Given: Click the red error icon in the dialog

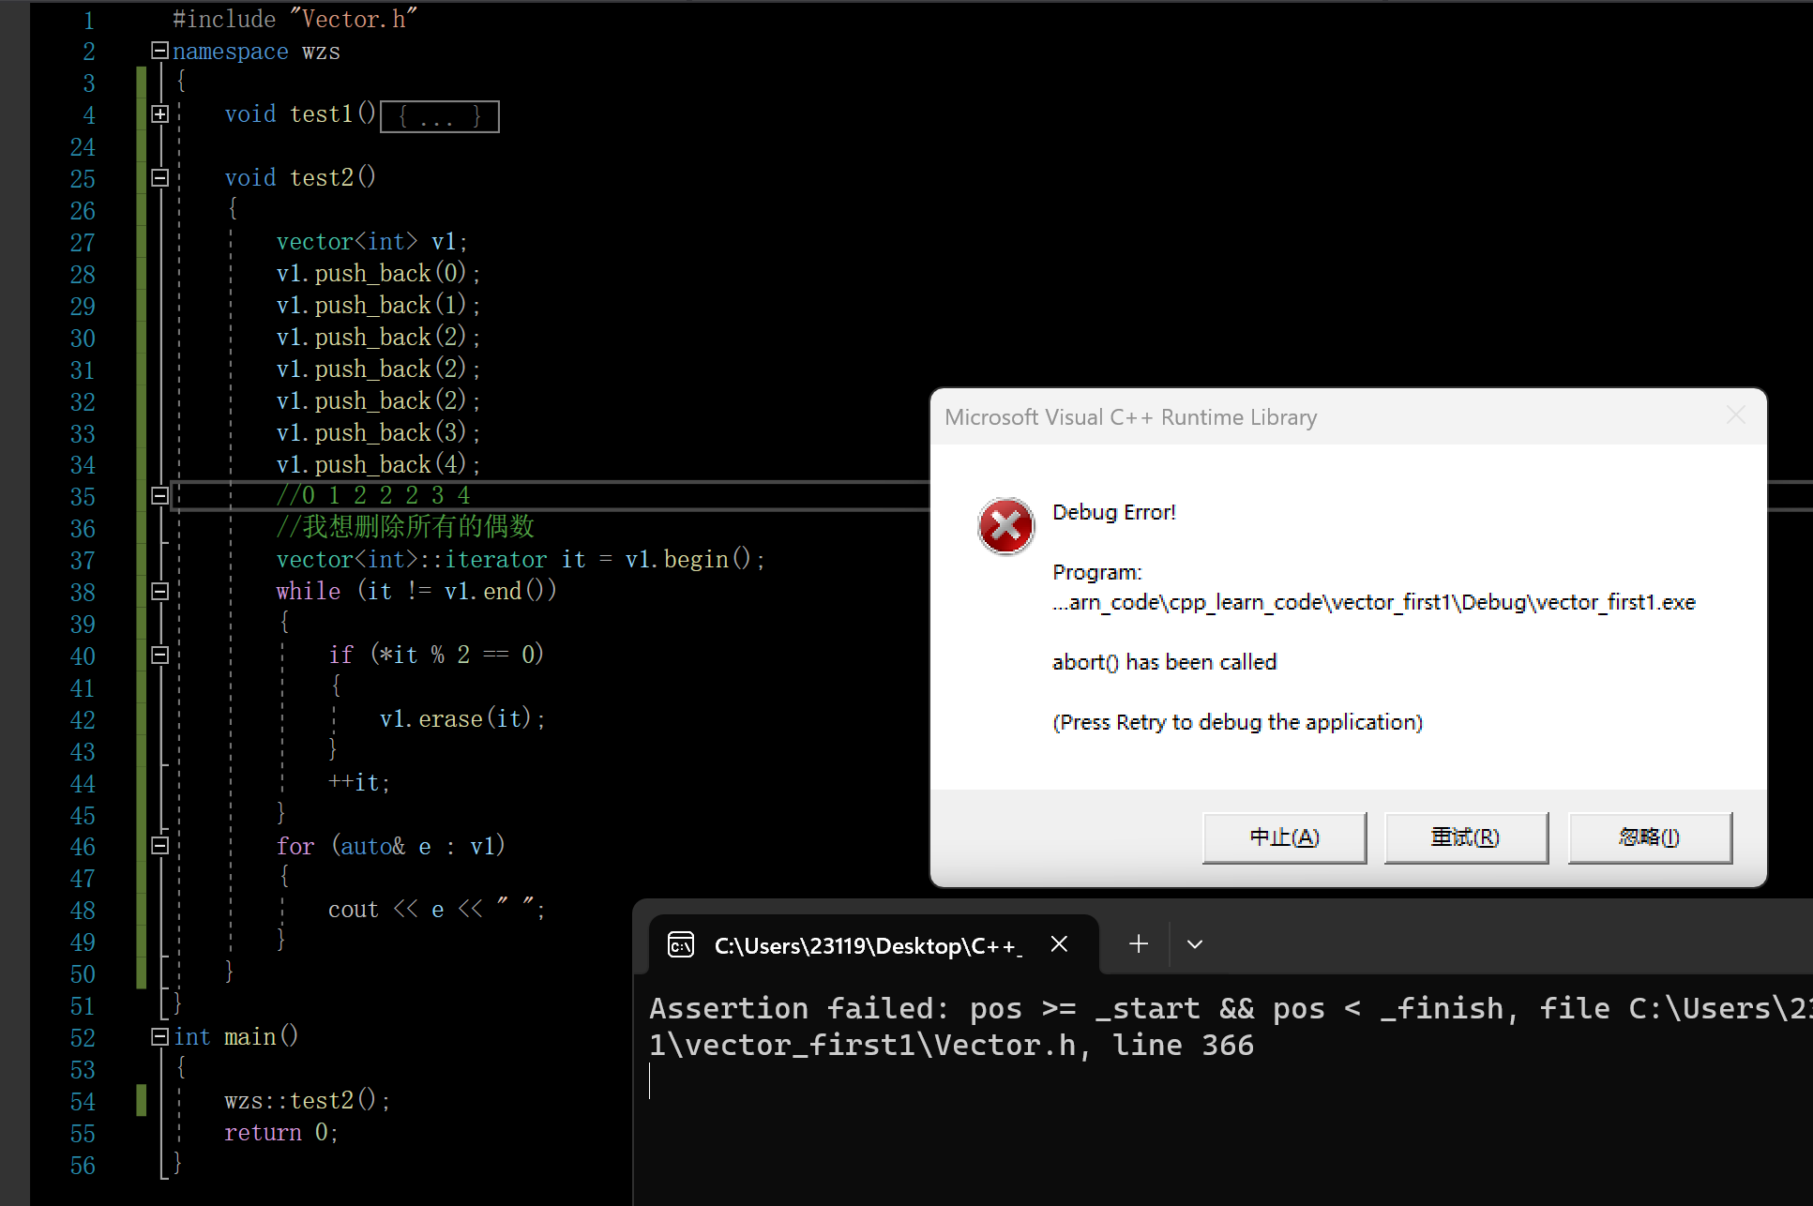Looking at the screenshot, I should (x=1005, y=526).
